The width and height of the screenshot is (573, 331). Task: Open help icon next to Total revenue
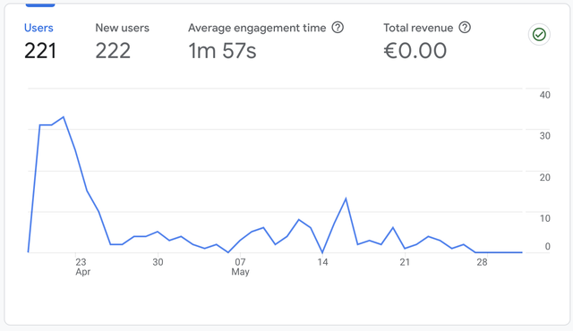[465, 28]
